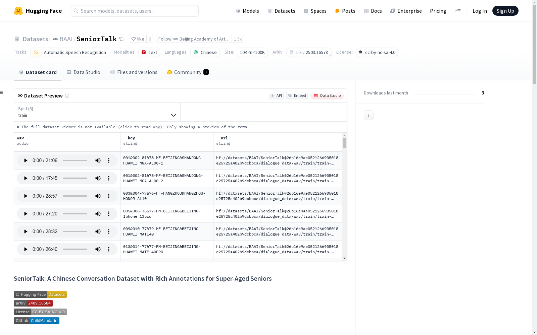Open the cc-by-nc-sa-4.0 license tag
Screen dimensions: 537x335
pos(377,52)
